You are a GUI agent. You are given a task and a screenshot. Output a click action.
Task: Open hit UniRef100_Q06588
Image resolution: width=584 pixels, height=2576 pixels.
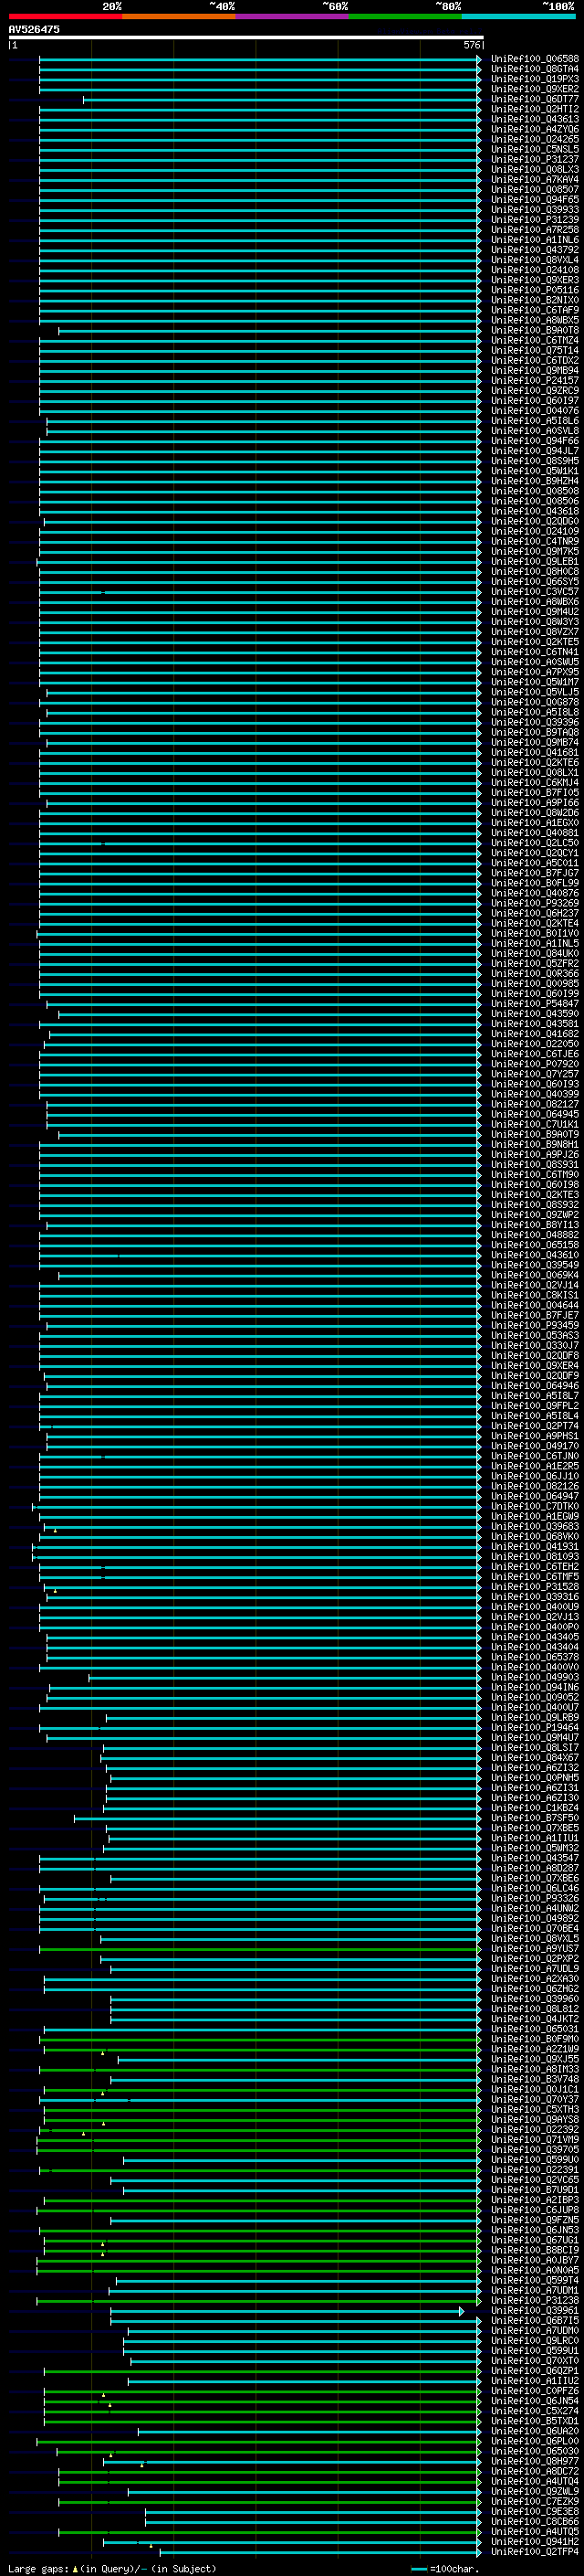coord(535,59)
